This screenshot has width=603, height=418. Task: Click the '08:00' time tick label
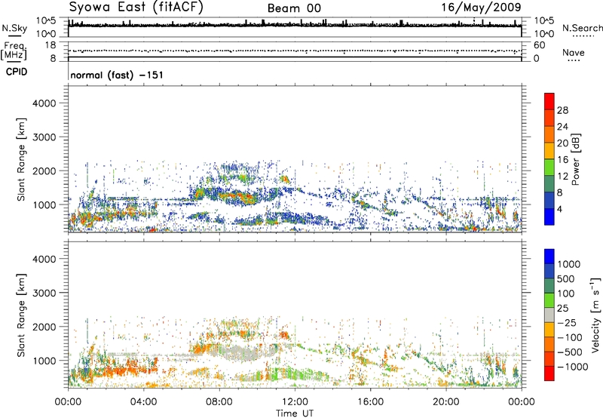pos(219,402)
